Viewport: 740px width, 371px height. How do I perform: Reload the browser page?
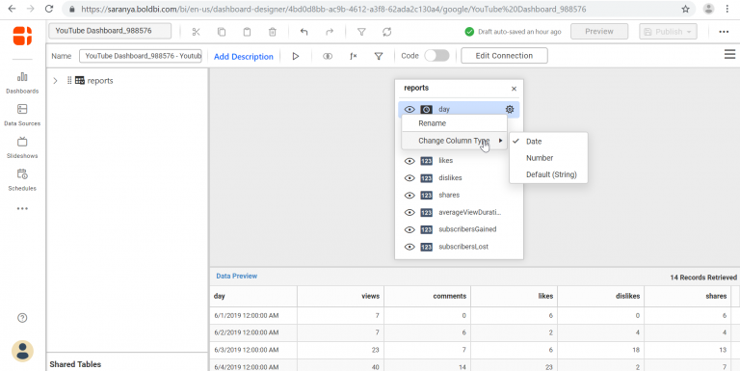[x=49, y=9]
